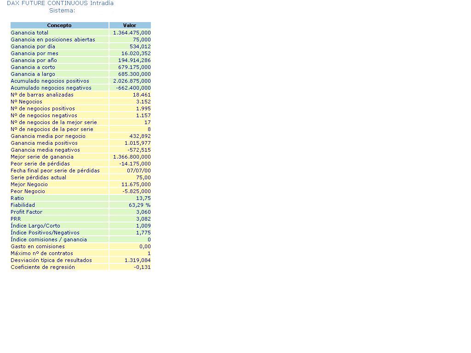
Task: Click 'Desviación típica de resultados' label
Action: point(52,261)
